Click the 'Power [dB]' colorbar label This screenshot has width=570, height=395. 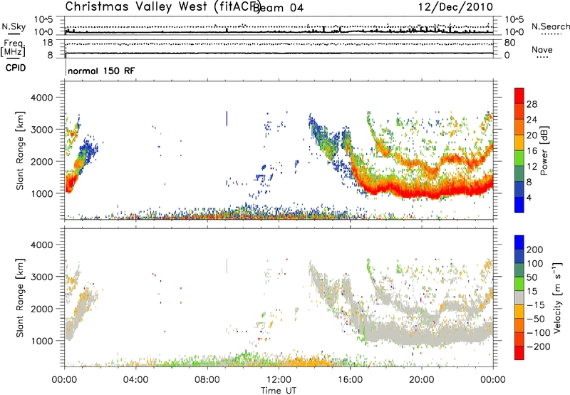[544, 150]
